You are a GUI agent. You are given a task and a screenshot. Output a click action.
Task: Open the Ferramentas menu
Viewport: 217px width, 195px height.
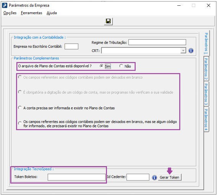(x=31, y=13)
